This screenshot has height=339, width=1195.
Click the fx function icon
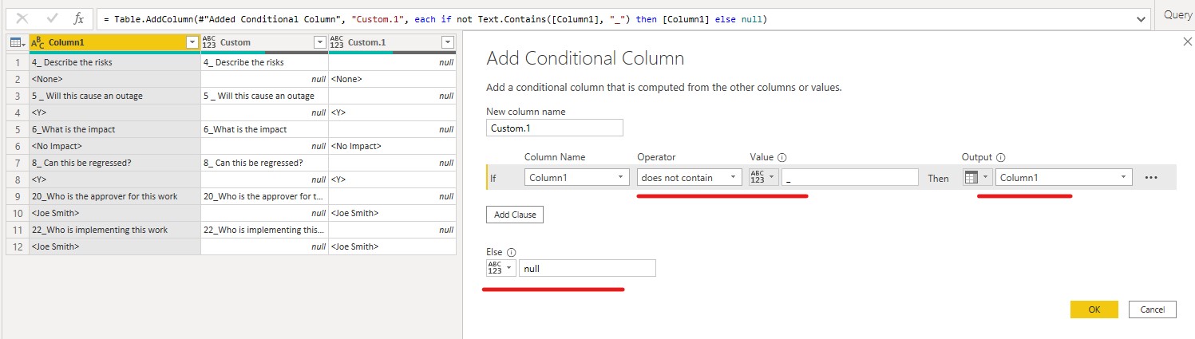point(78,18)
